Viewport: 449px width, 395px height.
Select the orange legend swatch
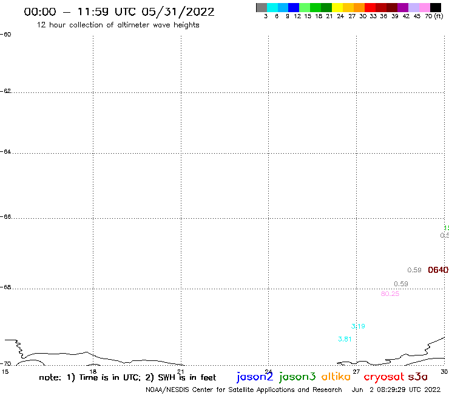pos(359,7)
